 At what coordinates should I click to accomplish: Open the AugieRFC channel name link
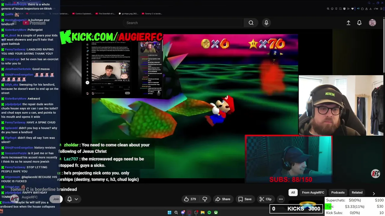[29, 197]
